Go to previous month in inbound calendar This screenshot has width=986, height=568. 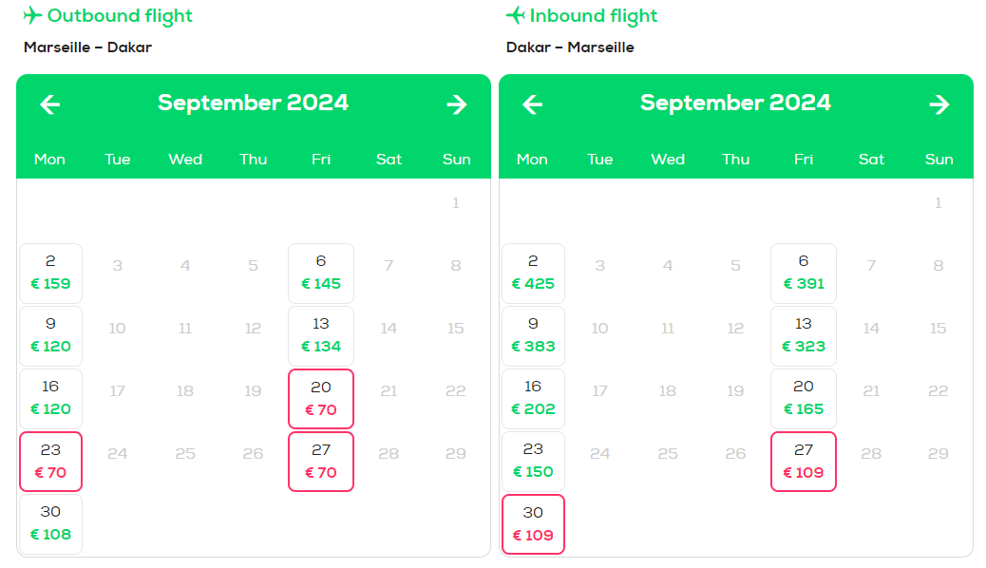533,104
